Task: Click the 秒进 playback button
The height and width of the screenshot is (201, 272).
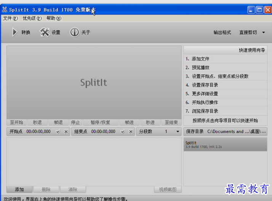Action: pyautogui.click(x=150, y=122)
